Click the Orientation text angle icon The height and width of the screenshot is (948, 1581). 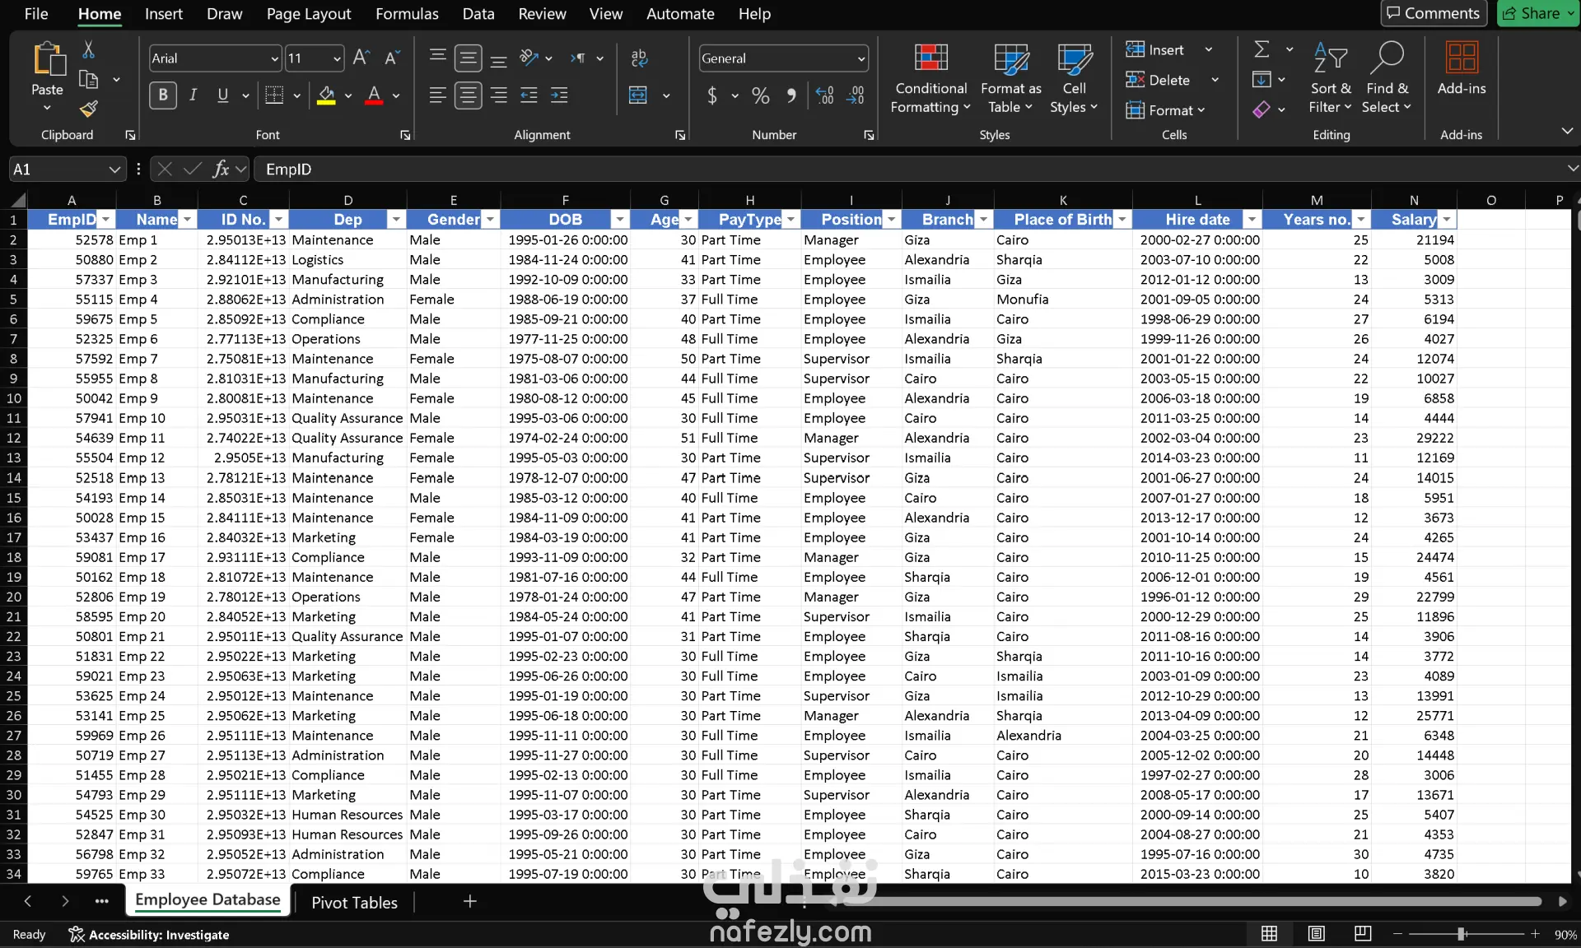click(529, 58)
